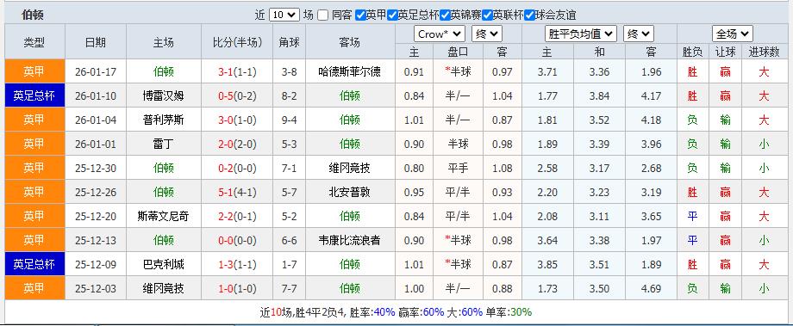
Task: Click the 博雷汉姆 home team name
Action: tap(164, 95)
